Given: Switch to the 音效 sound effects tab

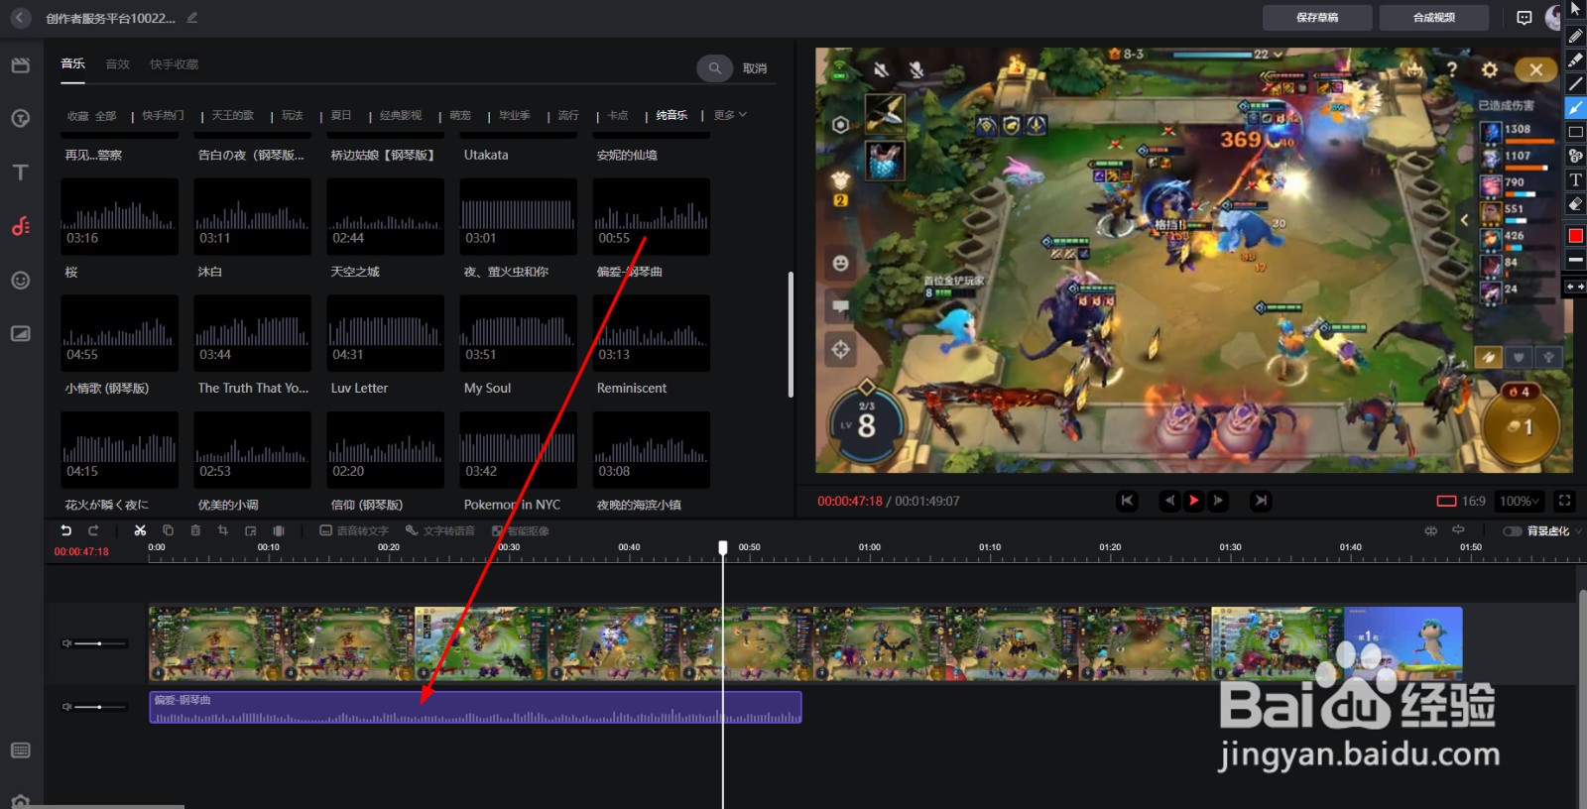Looking at the screenshot, I should coord(118,64).
